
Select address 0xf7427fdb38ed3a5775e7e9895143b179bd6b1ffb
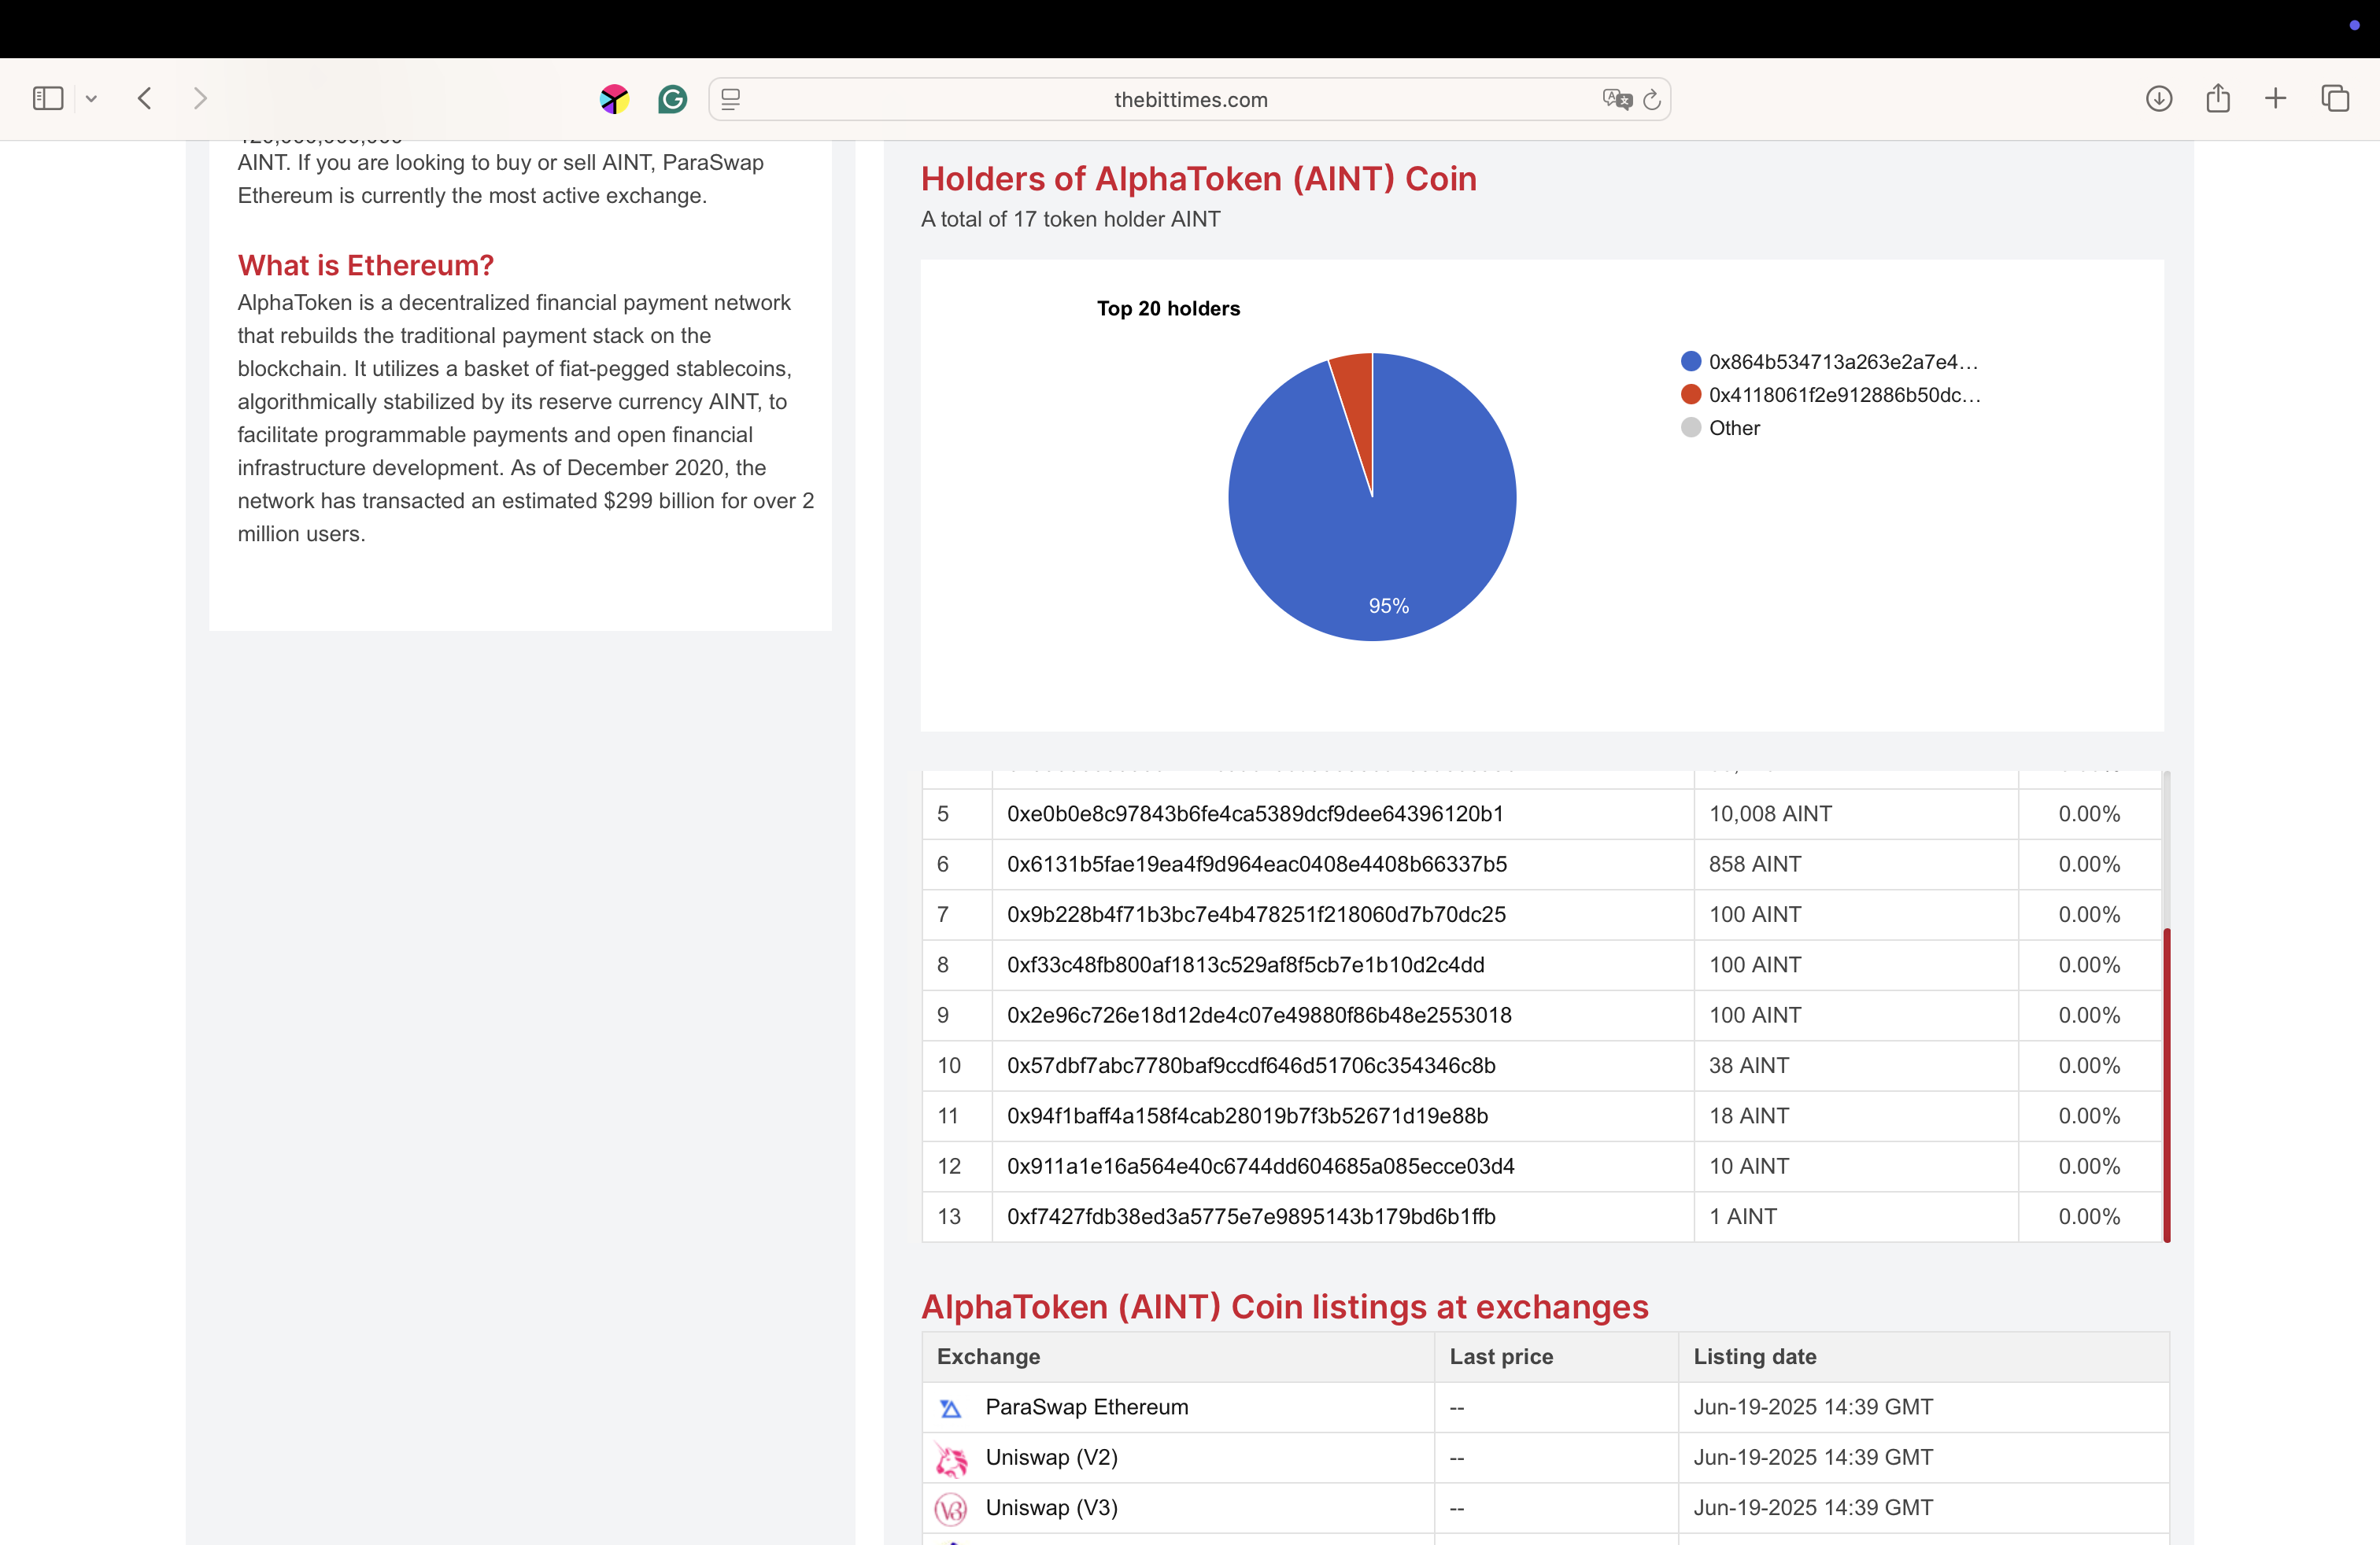coord(1251,1216)
